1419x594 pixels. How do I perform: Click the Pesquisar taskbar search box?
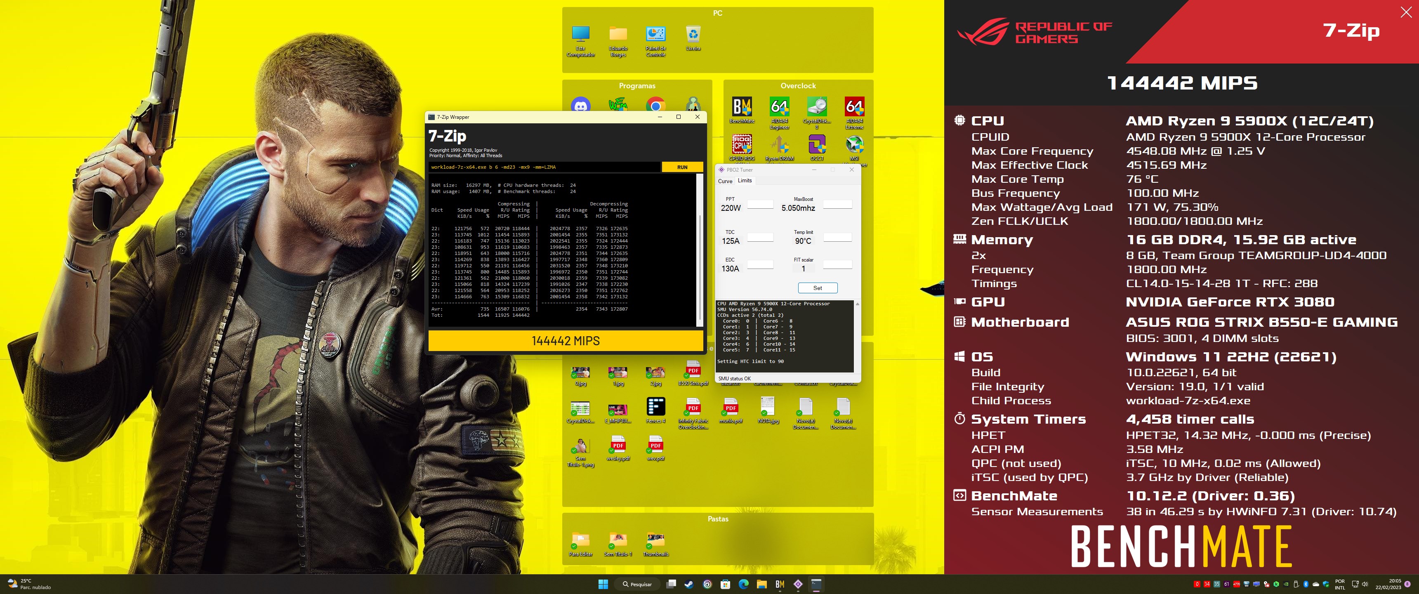point(637,584)
